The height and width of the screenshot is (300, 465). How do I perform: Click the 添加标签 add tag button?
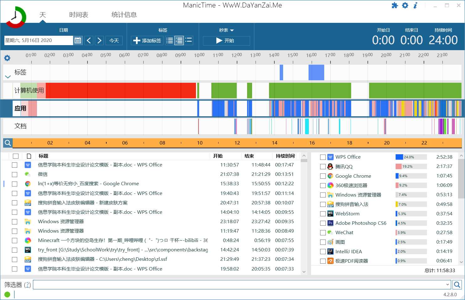147,40
